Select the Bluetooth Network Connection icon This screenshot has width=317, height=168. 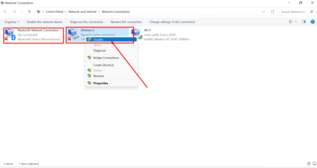tap(10, 35)
